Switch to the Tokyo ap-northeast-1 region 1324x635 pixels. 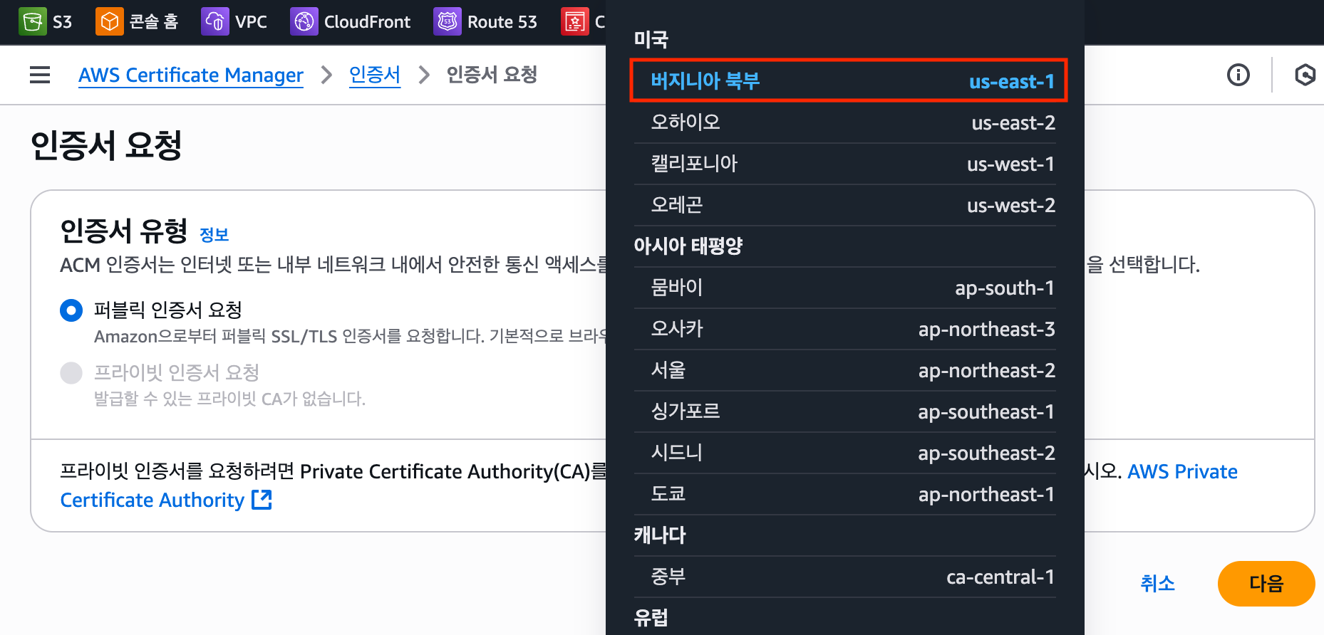tap(847, 494)
